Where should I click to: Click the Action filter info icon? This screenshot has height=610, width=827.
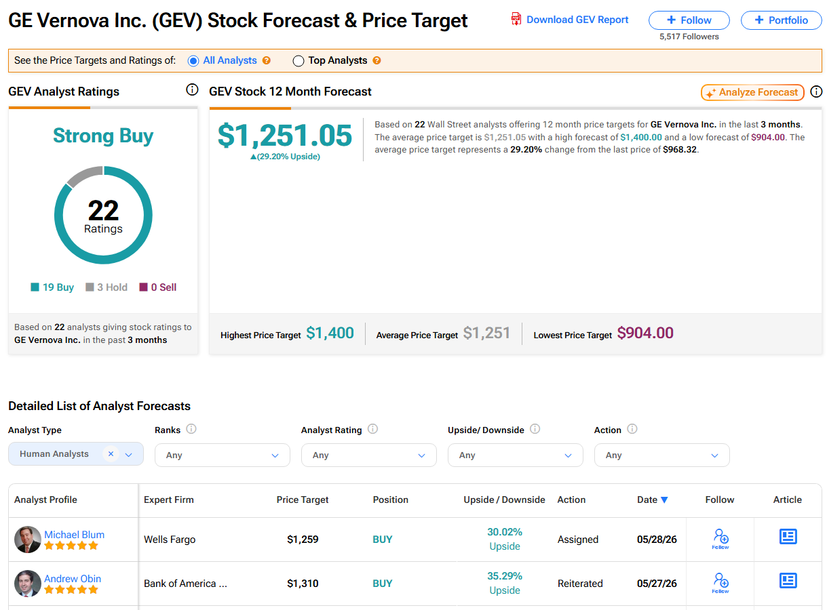(632, 429)
